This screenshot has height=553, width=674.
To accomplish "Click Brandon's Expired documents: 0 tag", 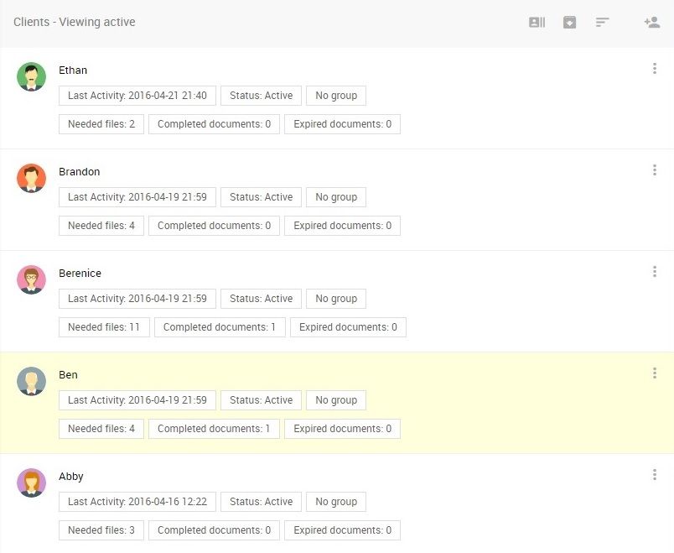I will point(343,226).
